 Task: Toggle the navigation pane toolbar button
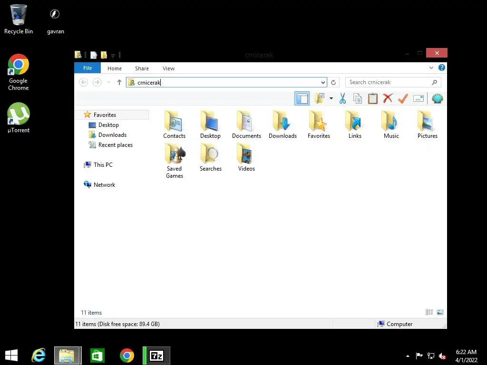tap(302, 99)
